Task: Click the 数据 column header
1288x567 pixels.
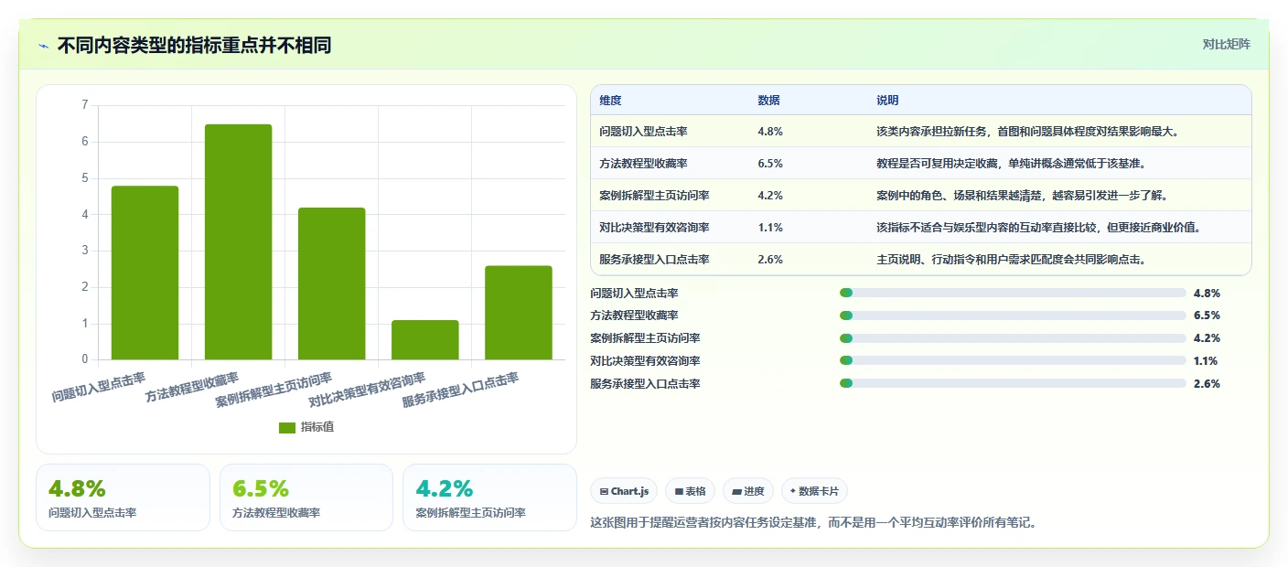Action: (769, 100)
